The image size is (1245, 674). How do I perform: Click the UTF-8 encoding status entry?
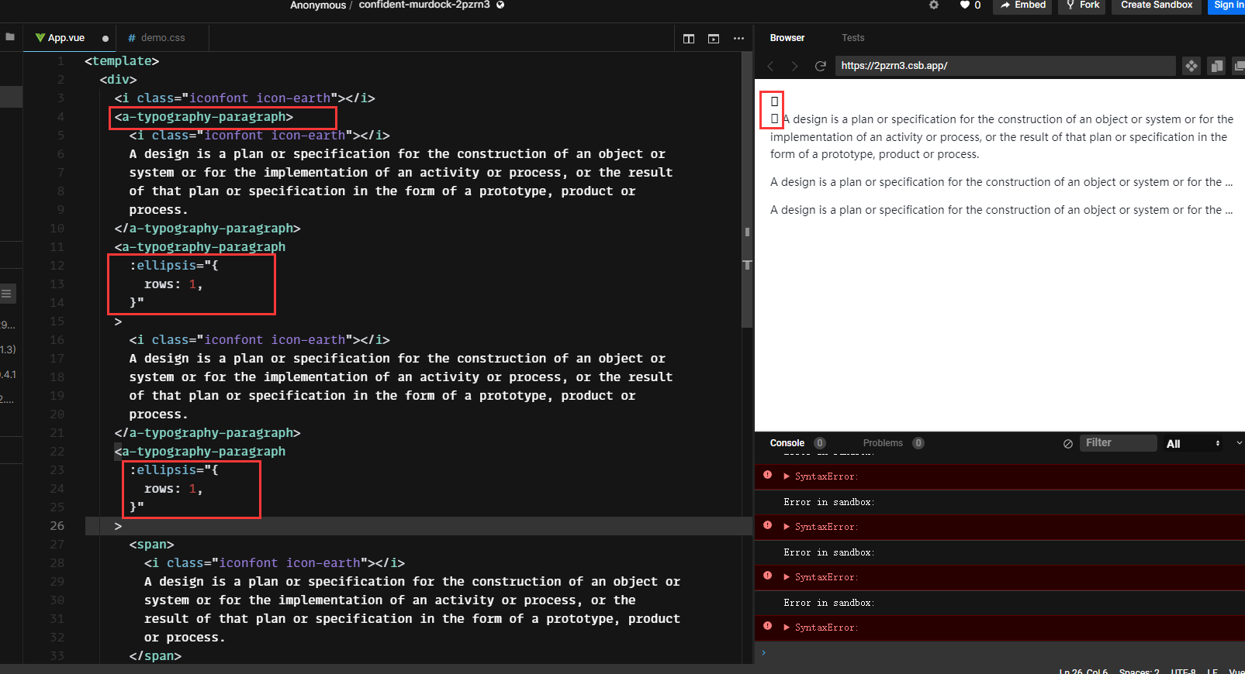coord(1184,671)
